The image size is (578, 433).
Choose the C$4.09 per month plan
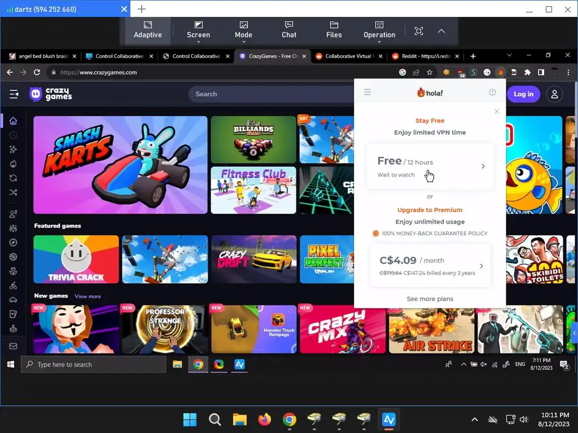point(430,265)
